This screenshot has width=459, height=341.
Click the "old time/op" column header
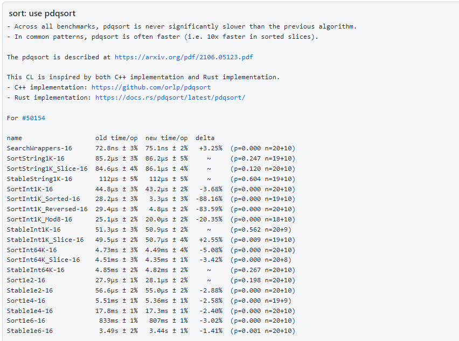(x=116, y=138)
